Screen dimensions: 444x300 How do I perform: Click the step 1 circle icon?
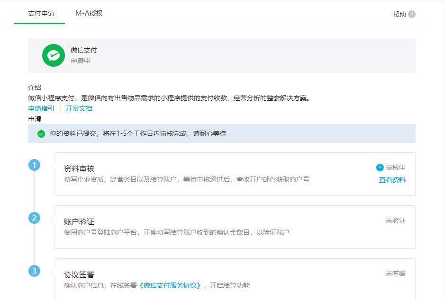[x=34, y=165]
